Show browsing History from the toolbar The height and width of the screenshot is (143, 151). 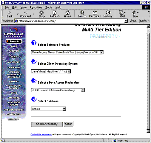coord(108,14)
